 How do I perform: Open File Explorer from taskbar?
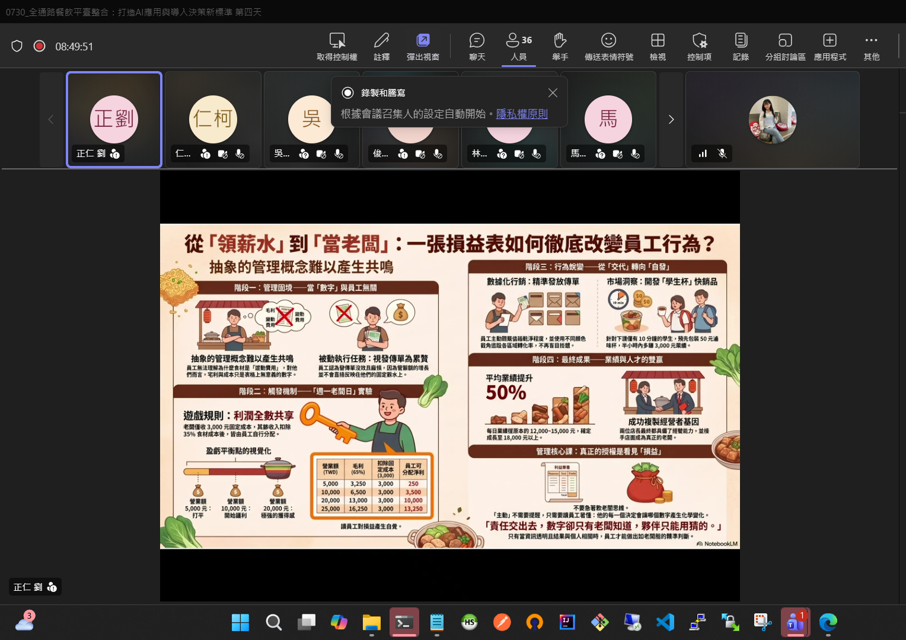[372, 622]
